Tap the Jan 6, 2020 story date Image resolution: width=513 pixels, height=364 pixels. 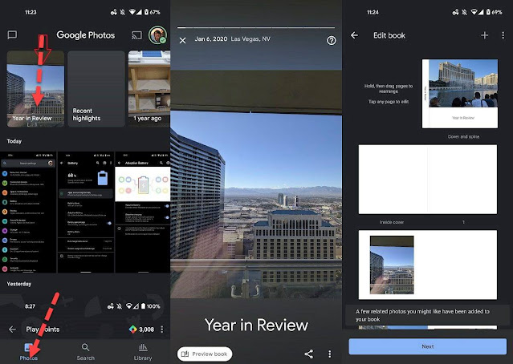pos(210,38)
